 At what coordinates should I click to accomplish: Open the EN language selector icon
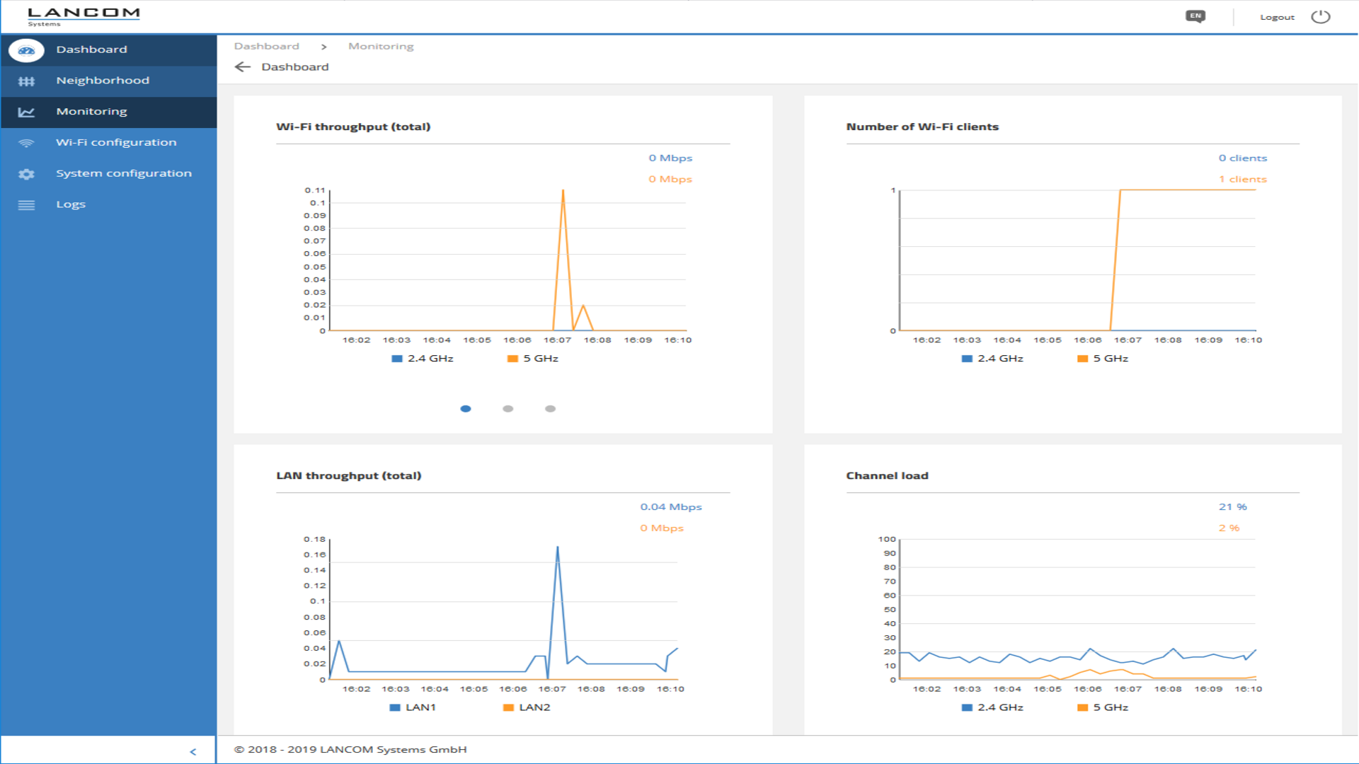pyautogui.click(x=1195, y=16)
